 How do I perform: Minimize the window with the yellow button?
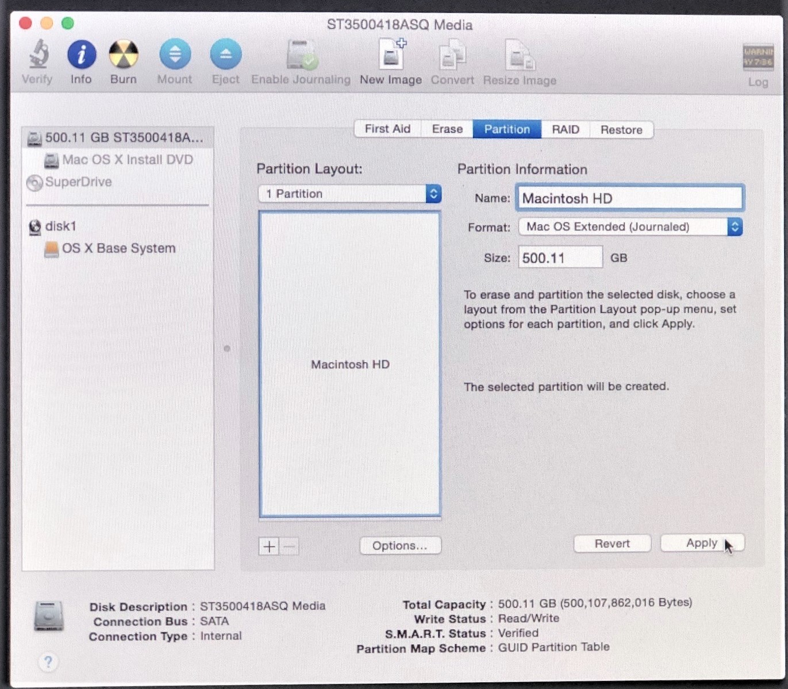click(47, 23)
